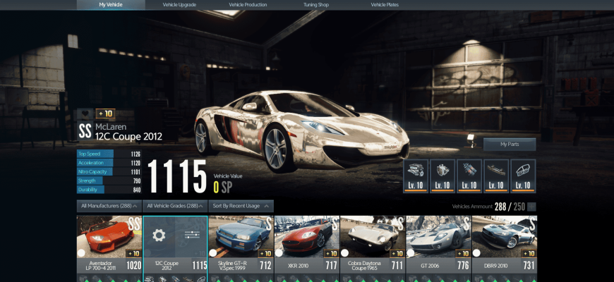Open the All Manufacturers (288) dropdown

click(109, 206)
